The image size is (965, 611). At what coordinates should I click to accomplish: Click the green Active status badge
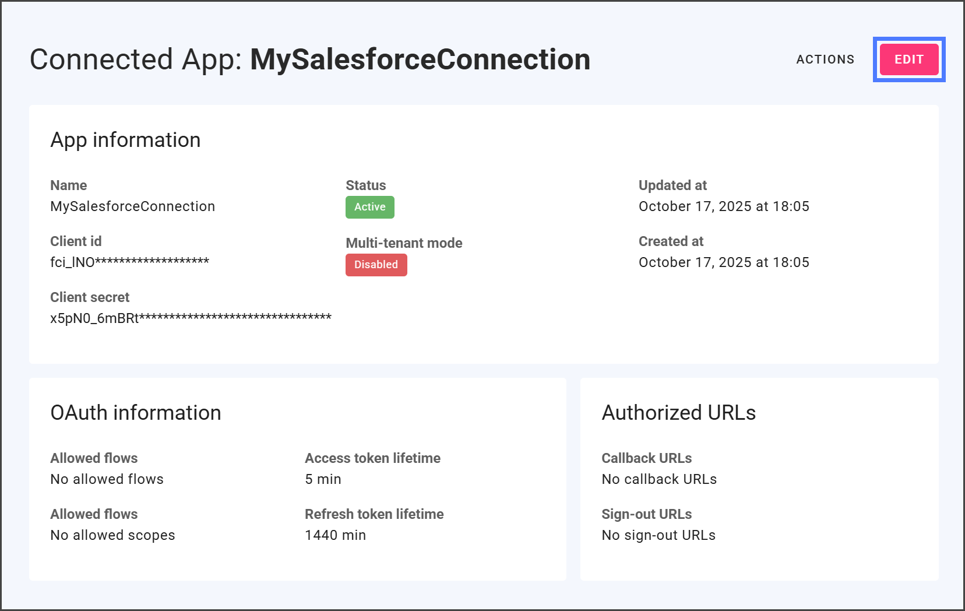369,207
